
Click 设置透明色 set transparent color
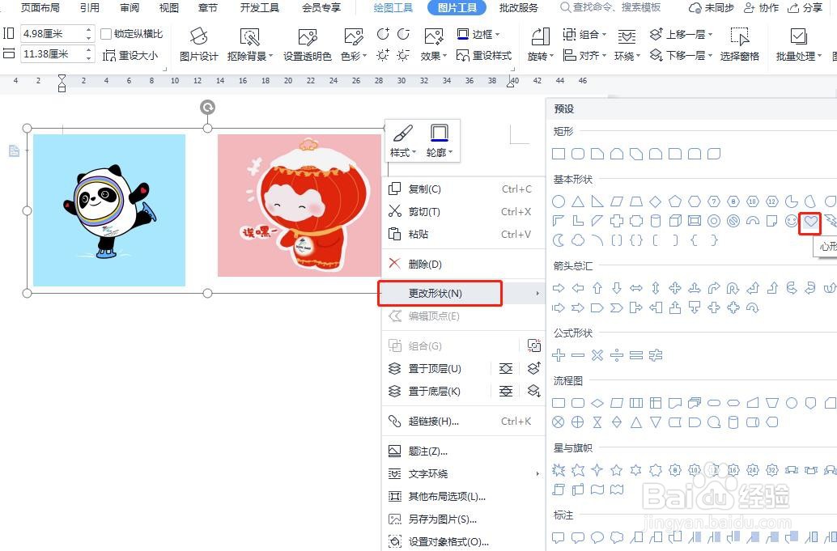pyautogui.click(x=308, y=45)
